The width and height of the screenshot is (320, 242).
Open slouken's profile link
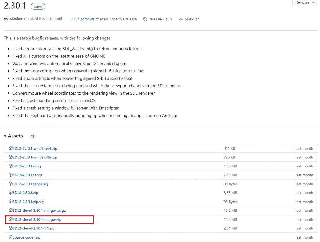pos(17,19)
